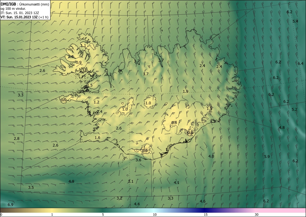Image resolution: width=306 pixels, height=217 pixels.
Task: Click the colour scale tick label "5"
Action: pyautogui.click(x=103, y=215)
